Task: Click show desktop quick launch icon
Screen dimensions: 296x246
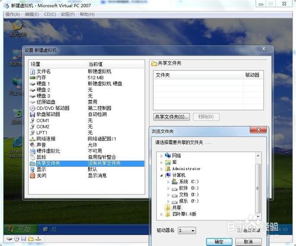Action: pos(46,229)
